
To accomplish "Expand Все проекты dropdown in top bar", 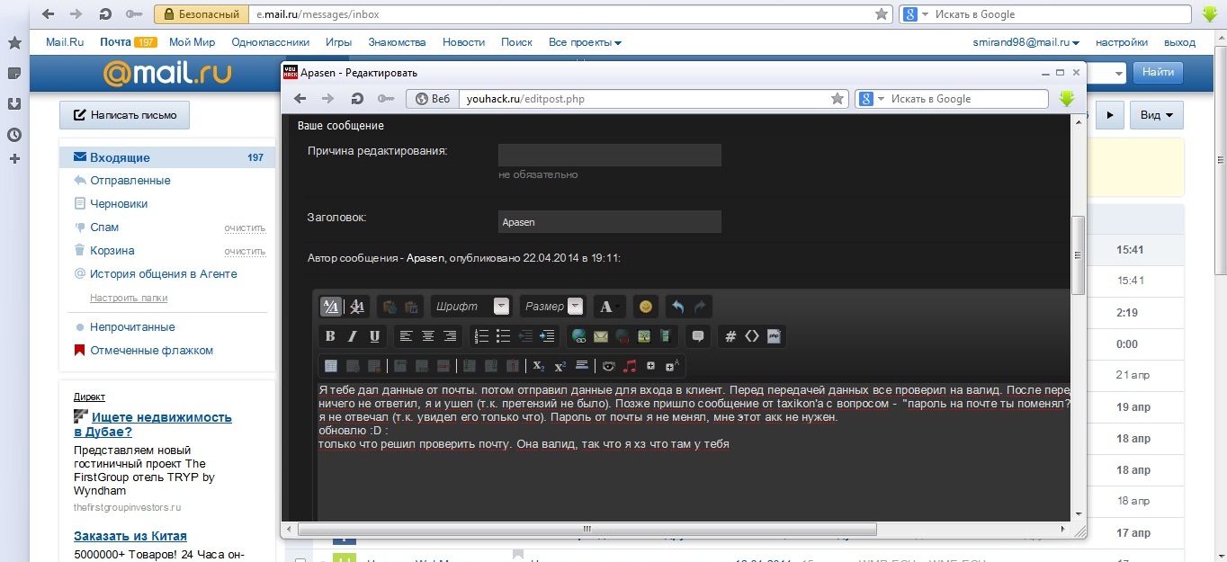I will [x=585, y=42].
